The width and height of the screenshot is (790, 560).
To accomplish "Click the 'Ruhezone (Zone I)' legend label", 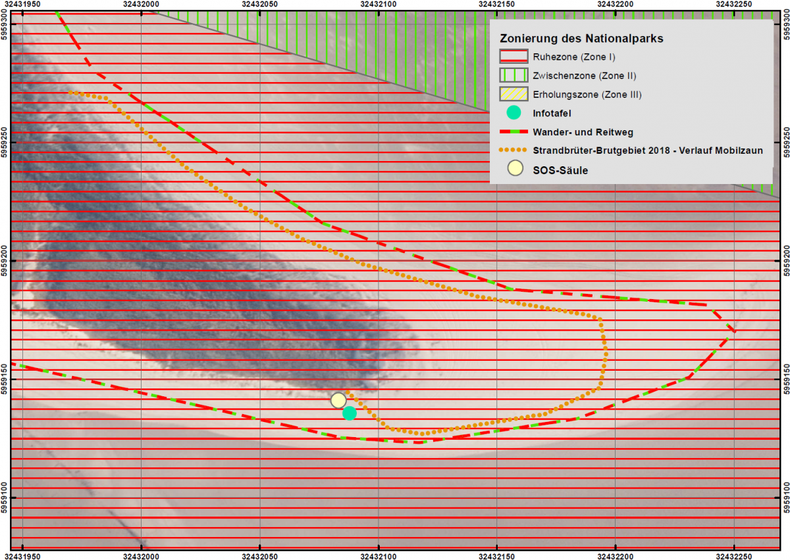I will coord(574,57).
